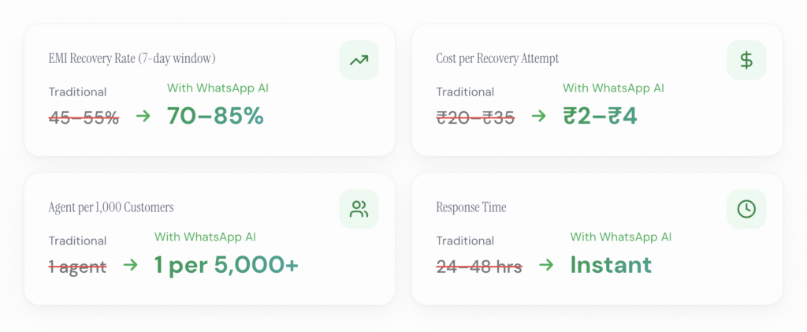Click the arrow beside 1 agent
Viewport: 807px width, 332px height.
(x=130, y=266)
